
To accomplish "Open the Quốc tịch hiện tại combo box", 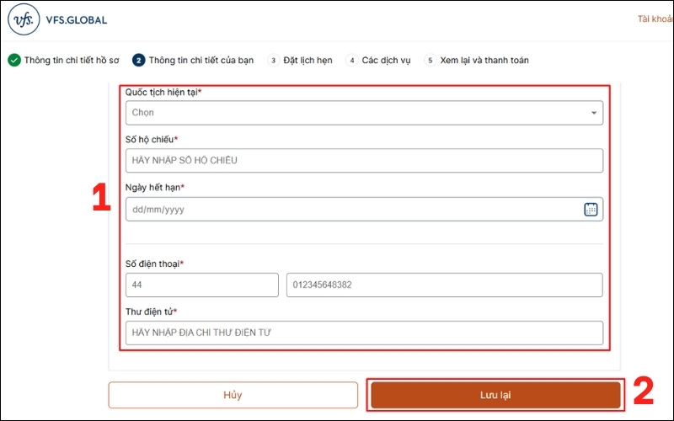I will pyautogui.click(x=354, y=113).
